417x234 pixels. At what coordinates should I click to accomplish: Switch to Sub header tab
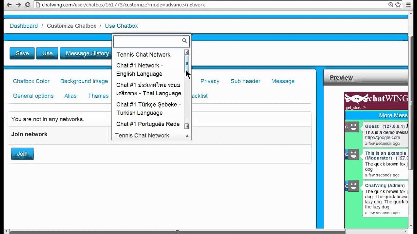point(245,81)
